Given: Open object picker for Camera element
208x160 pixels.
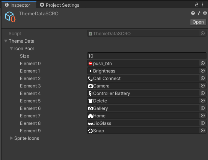Looking at the screenshot, I should (x=203, y=86).
